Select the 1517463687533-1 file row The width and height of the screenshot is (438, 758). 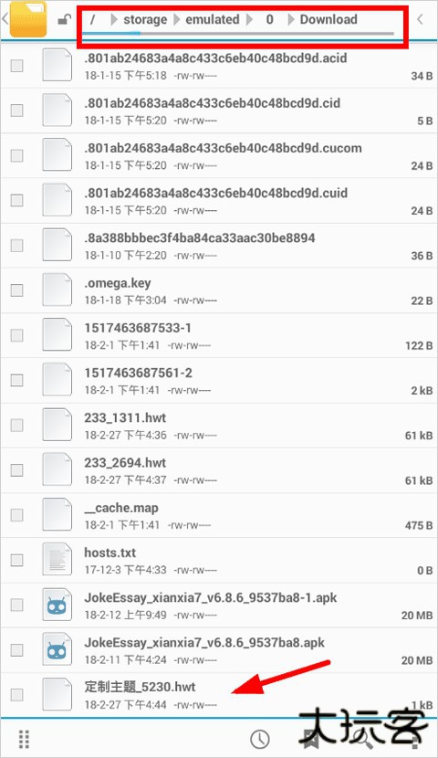click(219, 335)
